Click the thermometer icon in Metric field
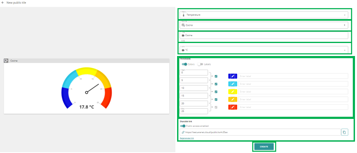The height and width of the screenshot is (153, 357). [184, 15]
